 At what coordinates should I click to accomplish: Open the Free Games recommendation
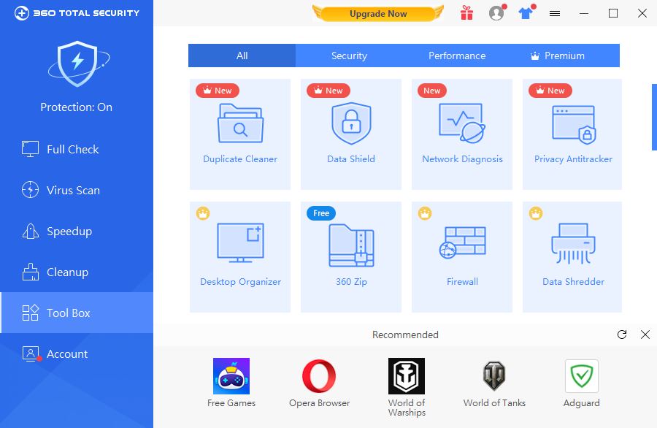[231, 383]
